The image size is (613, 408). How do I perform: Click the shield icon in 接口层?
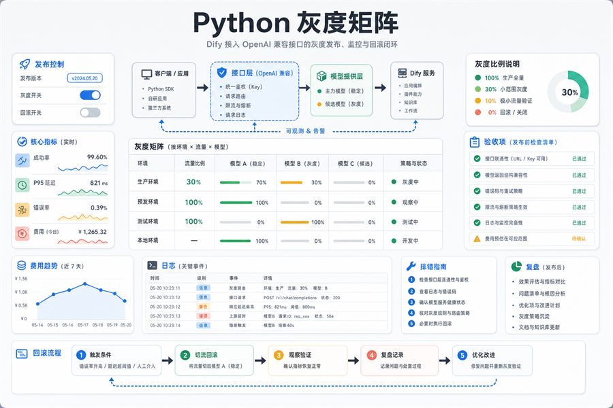(221, 72)
